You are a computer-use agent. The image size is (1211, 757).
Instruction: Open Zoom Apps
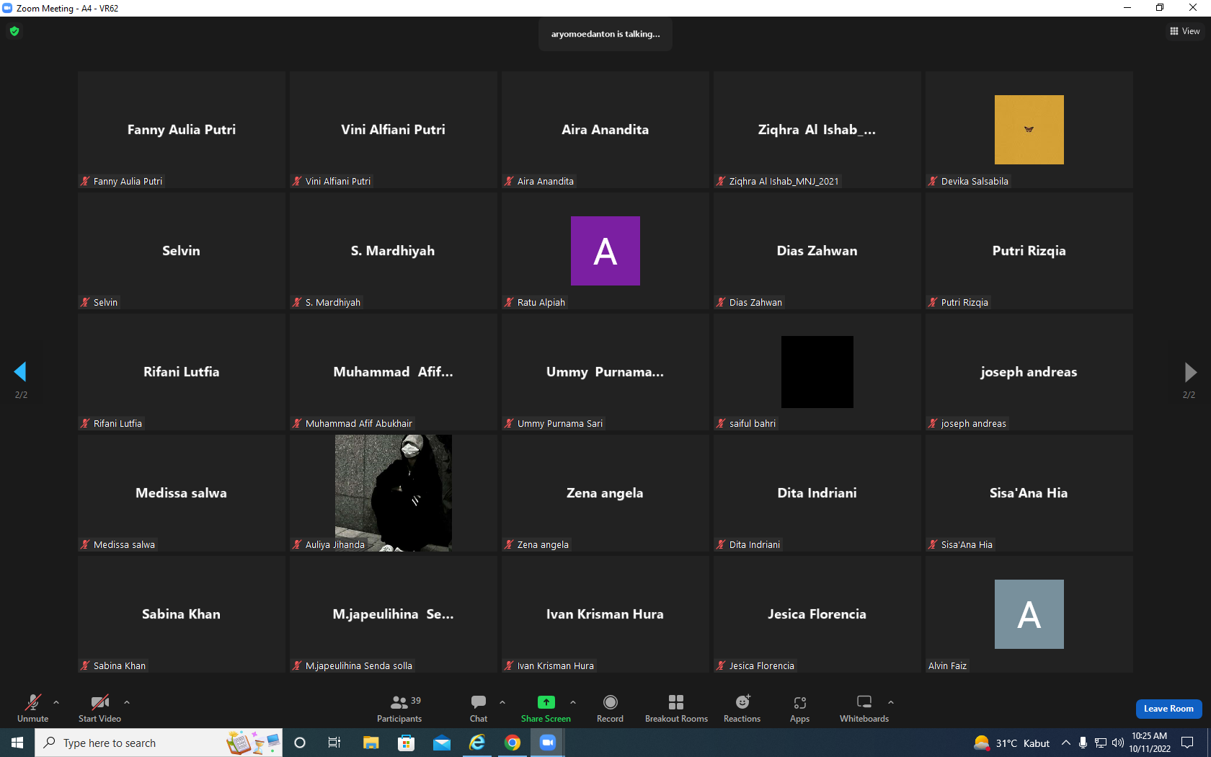[799, 709]
